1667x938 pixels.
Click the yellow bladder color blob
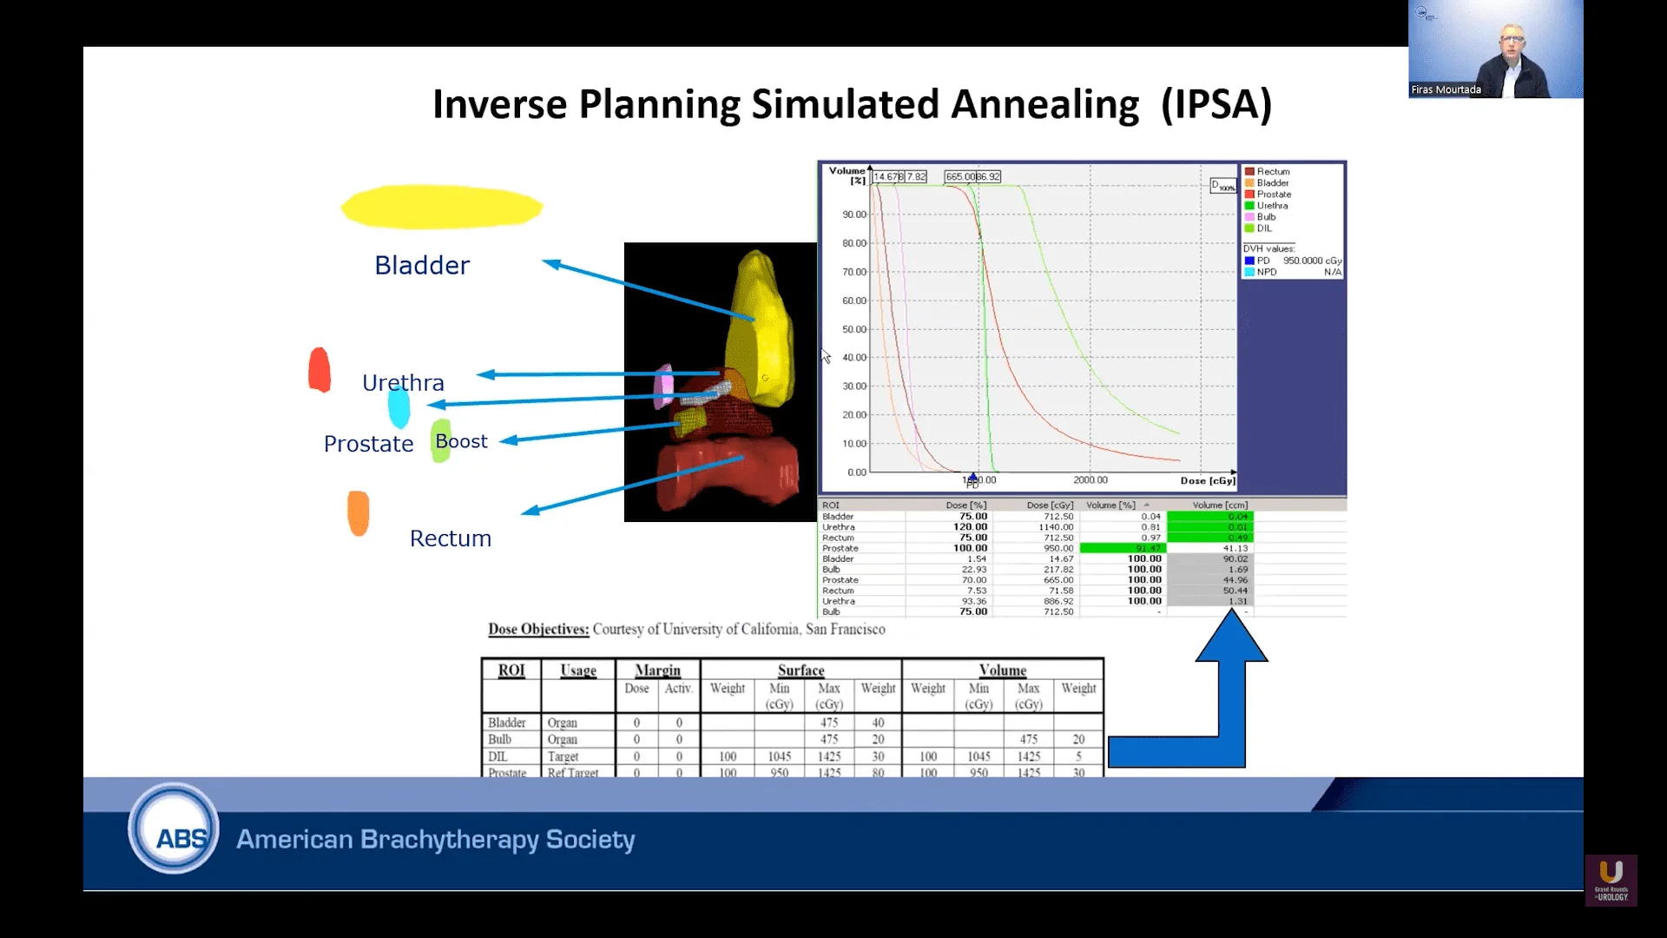click(442, 207)
